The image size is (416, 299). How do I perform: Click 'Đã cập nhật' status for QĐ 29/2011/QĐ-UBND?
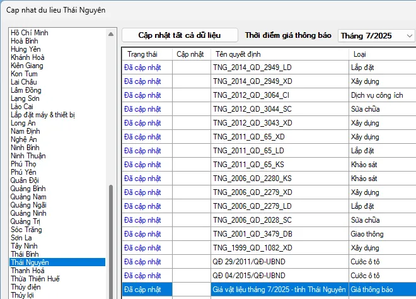click(142, 262)
